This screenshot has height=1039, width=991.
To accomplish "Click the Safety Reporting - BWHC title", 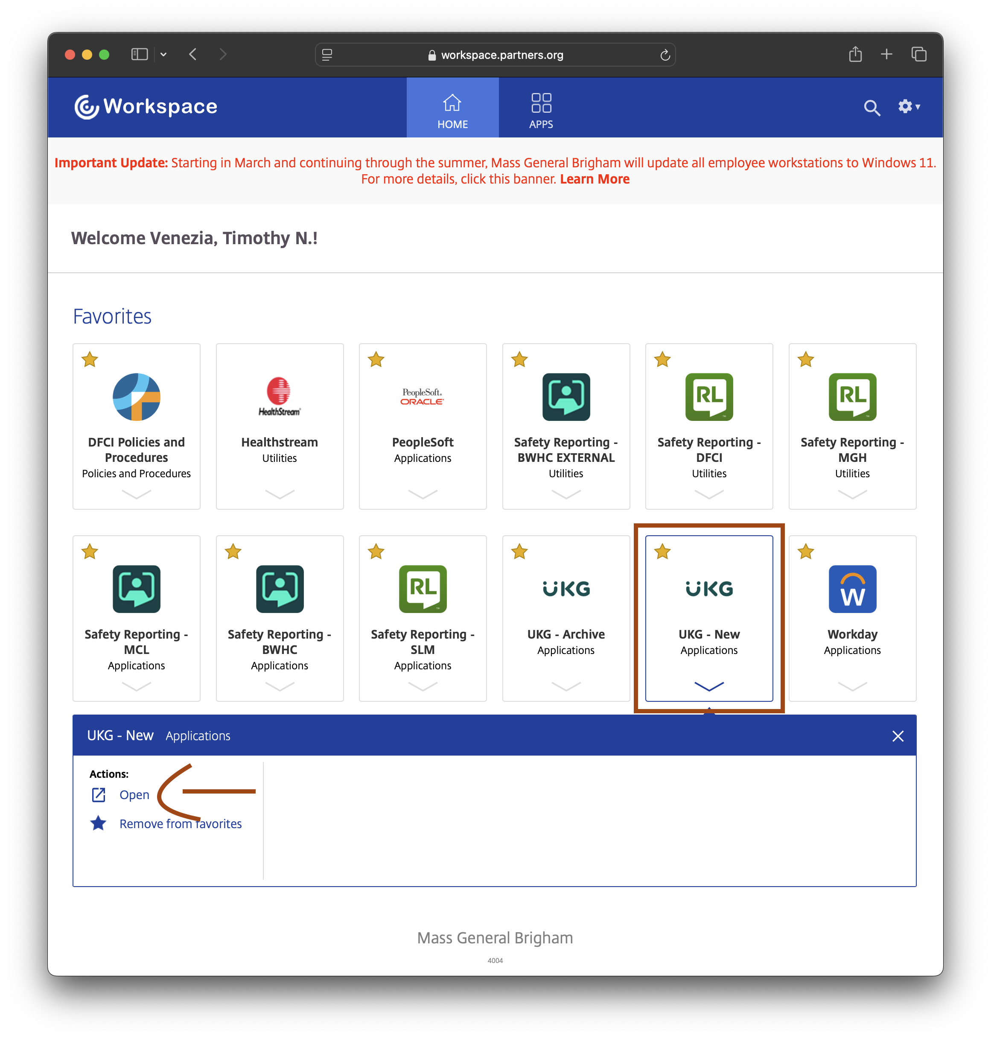I will coord(280,642).
